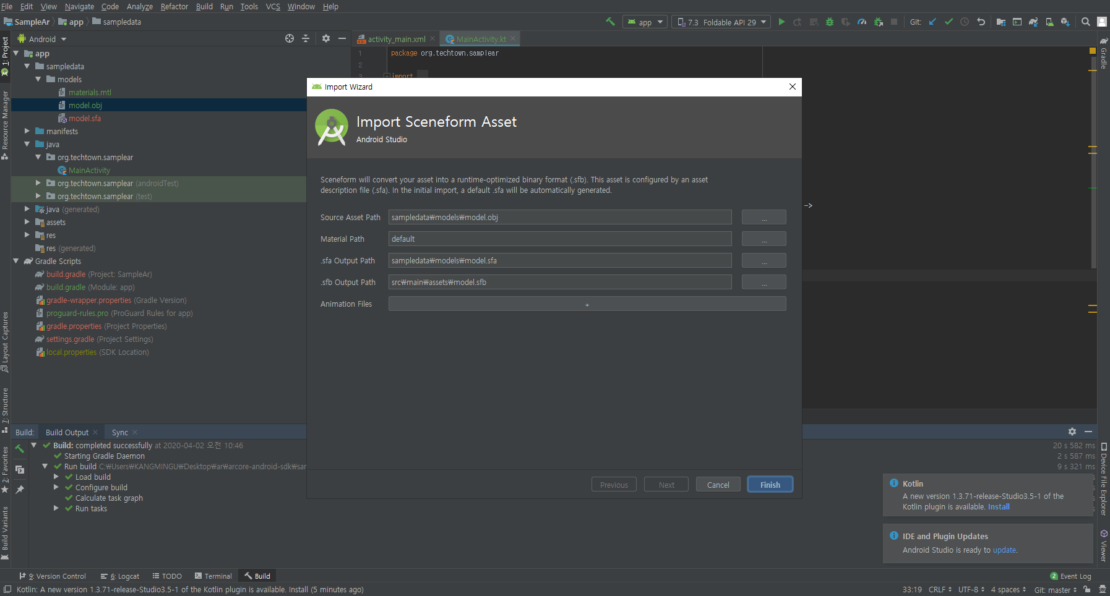The height and width of the screenshot is (596, 1110).
Task: Expand the assets folder
Action: point(27,222)
